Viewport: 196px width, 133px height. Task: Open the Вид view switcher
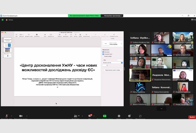tap(193, 20)
